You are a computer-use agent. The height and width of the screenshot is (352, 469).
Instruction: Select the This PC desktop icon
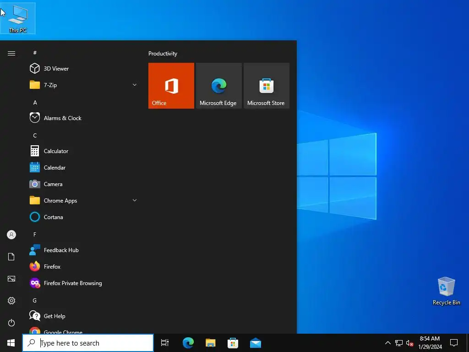click(x=18, y=18)
